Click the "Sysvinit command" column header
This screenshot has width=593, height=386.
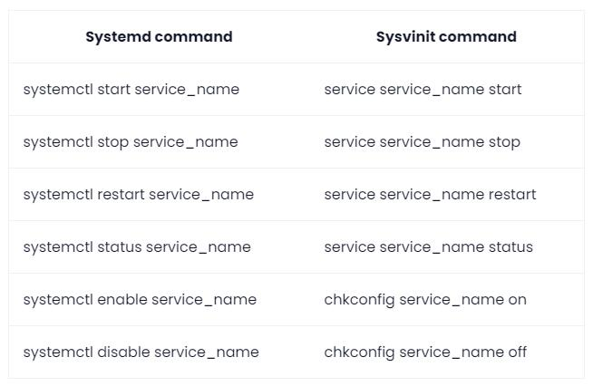point(446,37)
